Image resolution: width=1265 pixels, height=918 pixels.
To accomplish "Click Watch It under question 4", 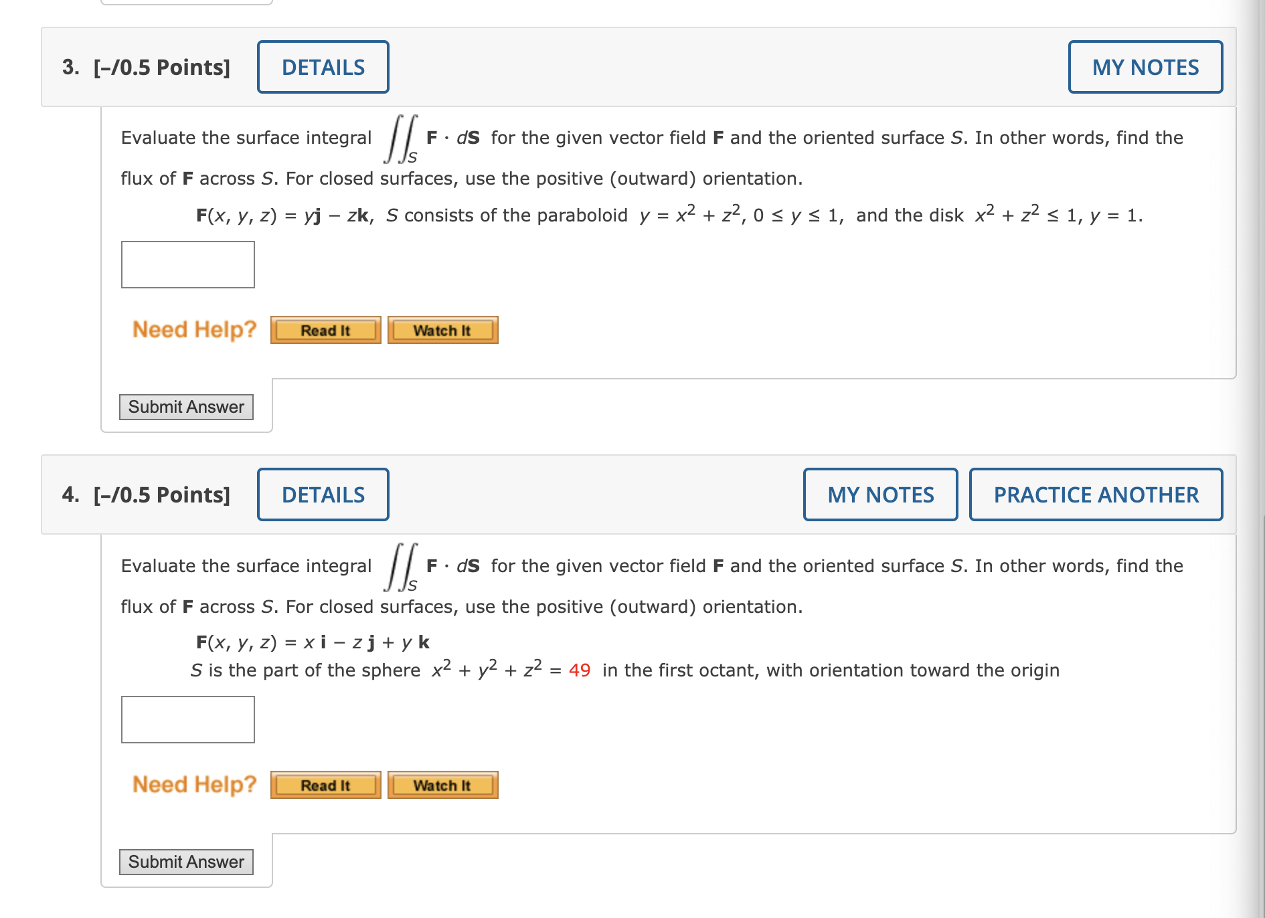I will (442, 786).
